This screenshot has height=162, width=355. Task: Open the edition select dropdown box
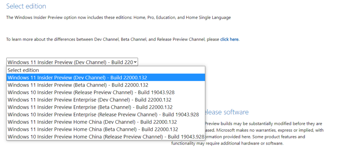coord(72,62)
